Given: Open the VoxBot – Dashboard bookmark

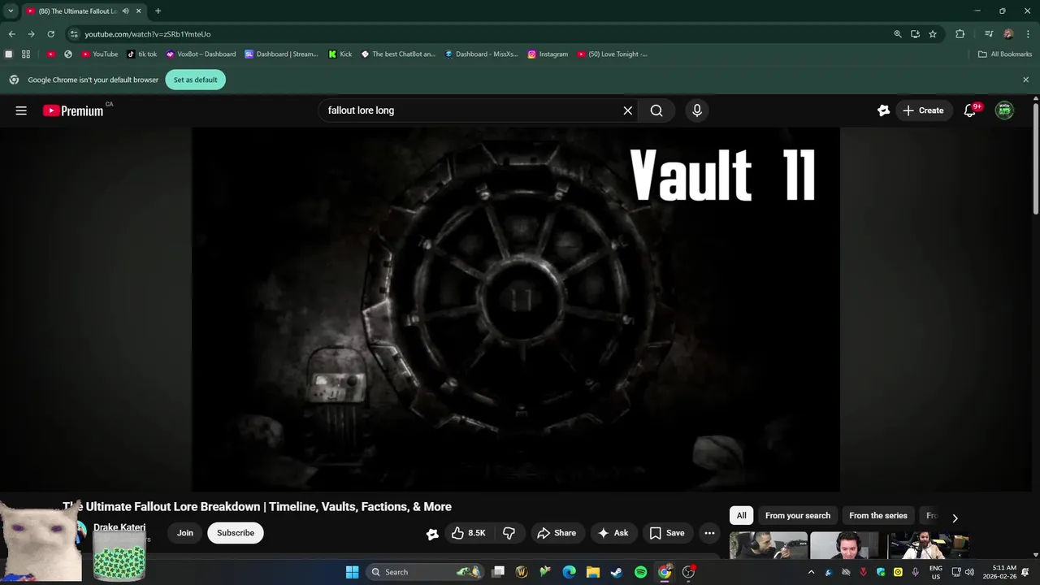Looking at the screenshot, I should pos(201,54).
